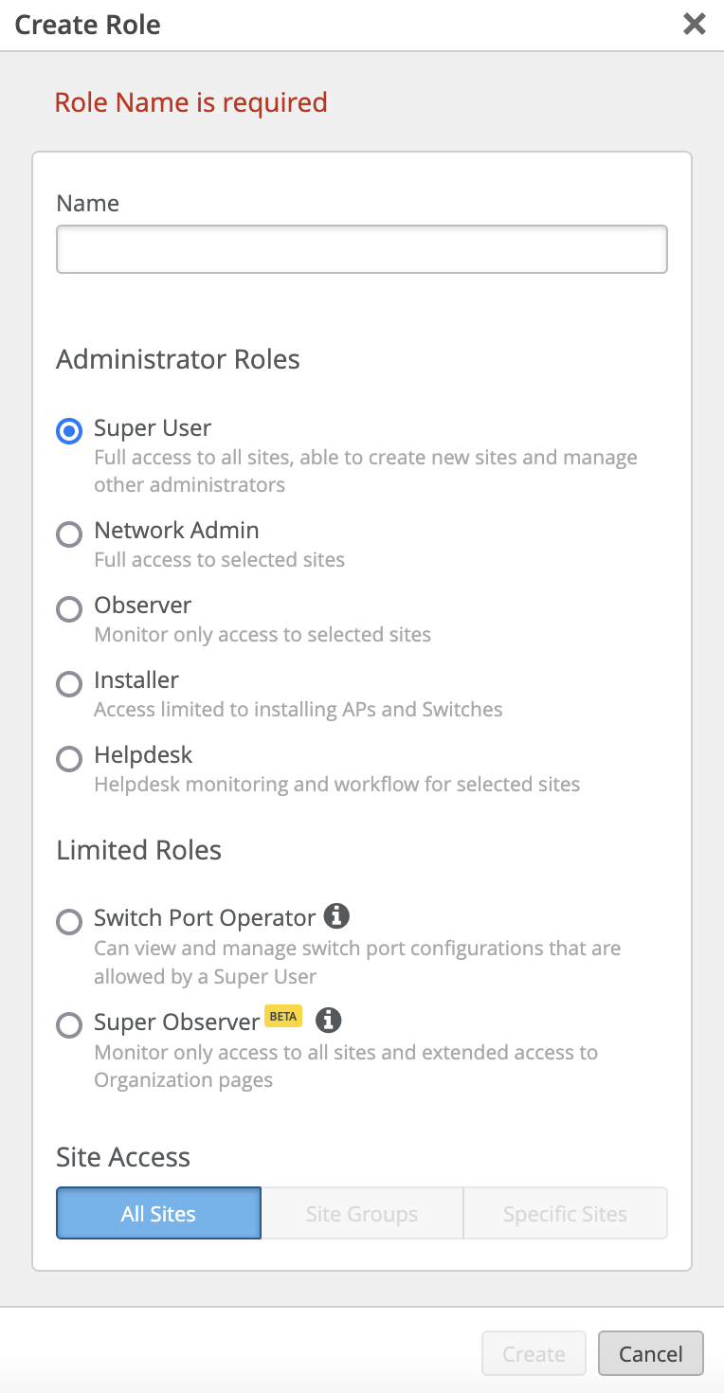This screenshot has width=724, height=1393.
Task: Select the Super User radio button
Action: pos(69,431)
